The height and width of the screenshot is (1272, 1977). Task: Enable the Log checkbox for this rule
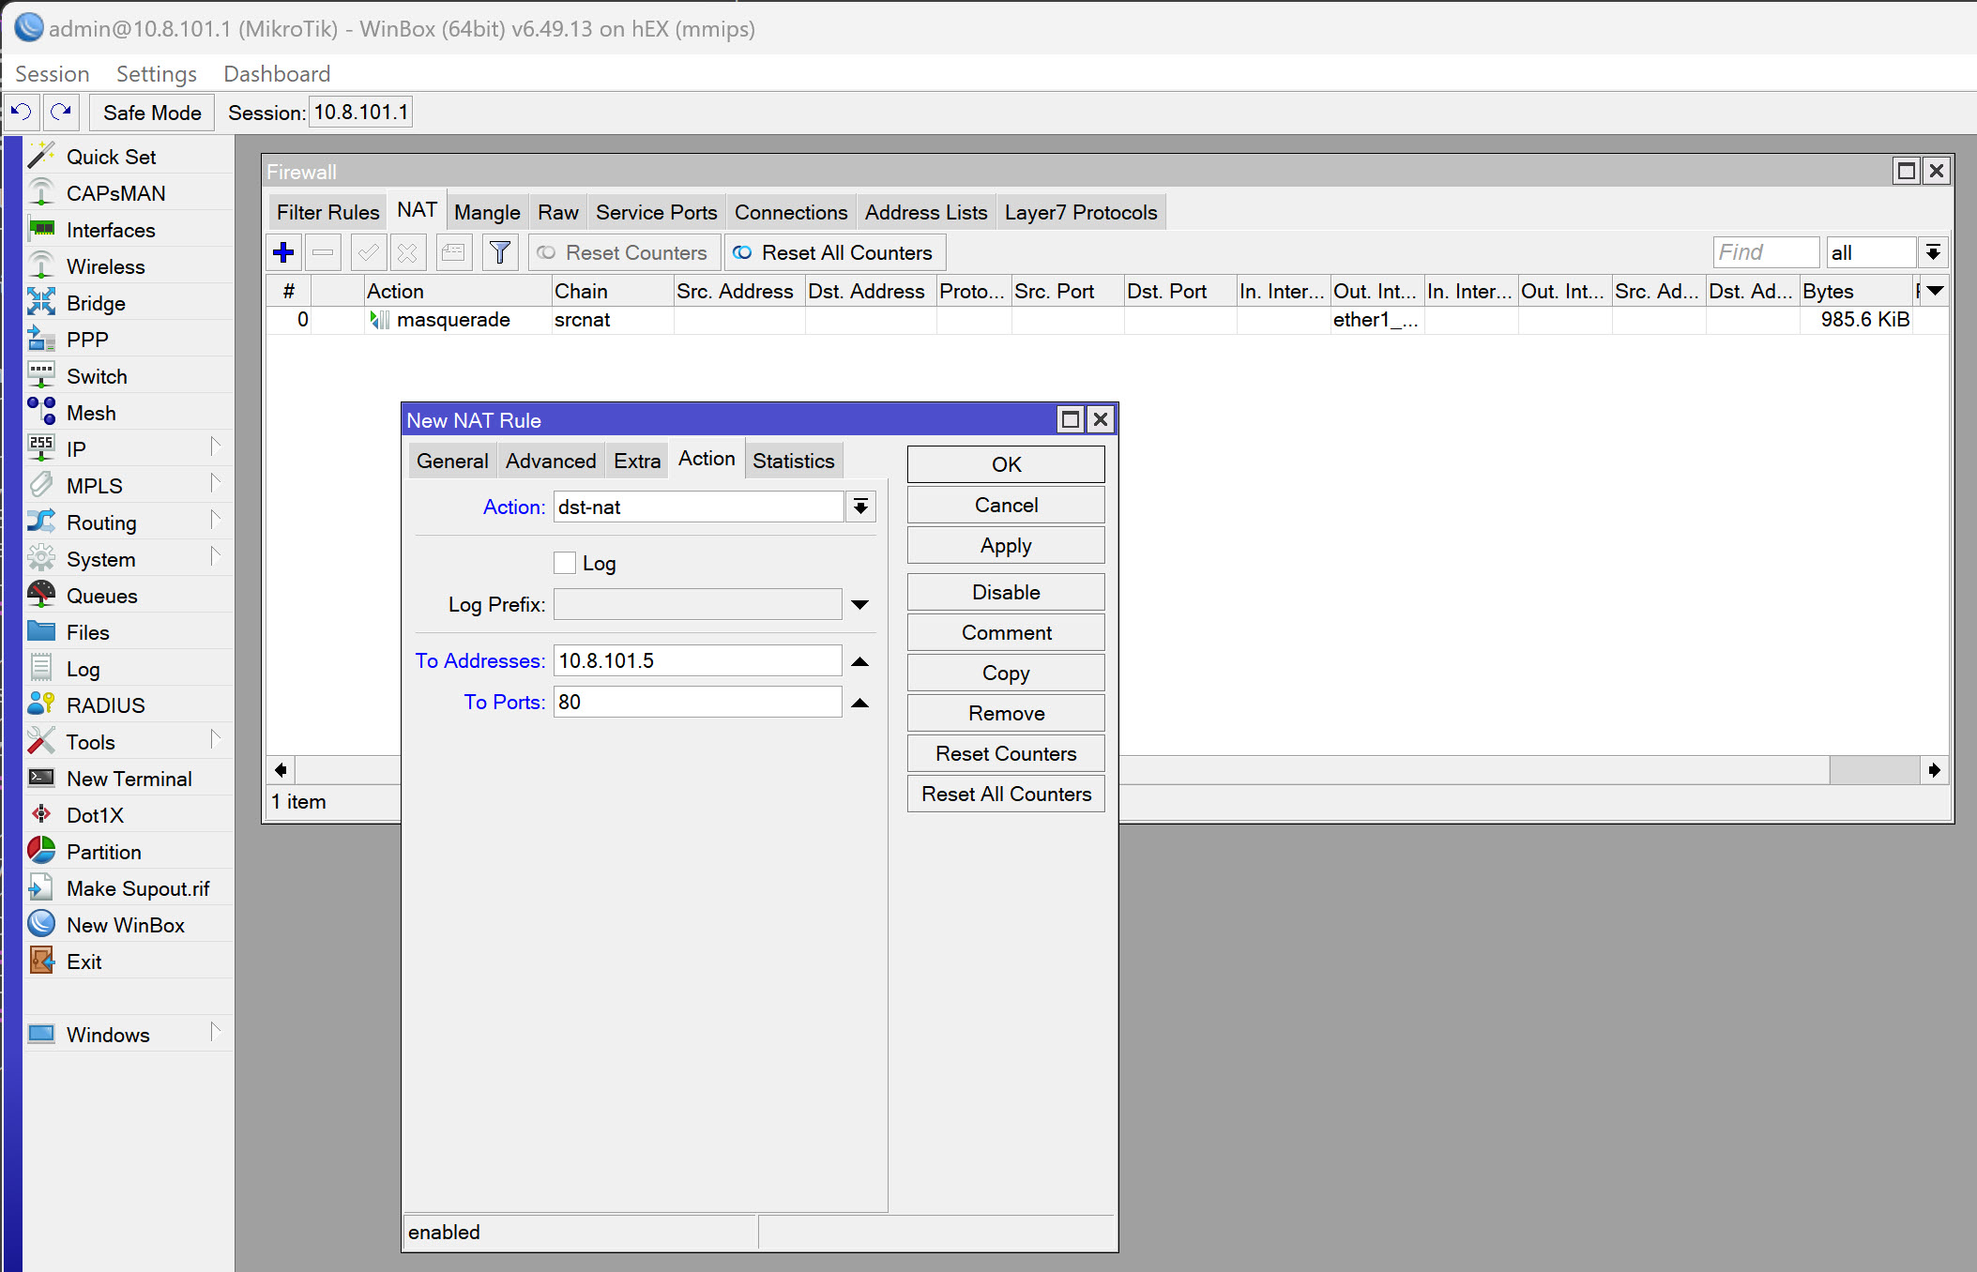point(565,562)
